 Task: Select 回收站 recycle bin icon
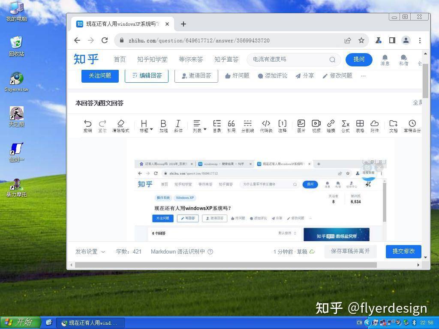17,46
